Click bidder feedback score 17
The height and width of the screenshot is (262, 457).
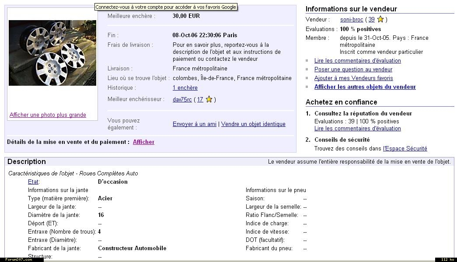[x=200, y=100]
